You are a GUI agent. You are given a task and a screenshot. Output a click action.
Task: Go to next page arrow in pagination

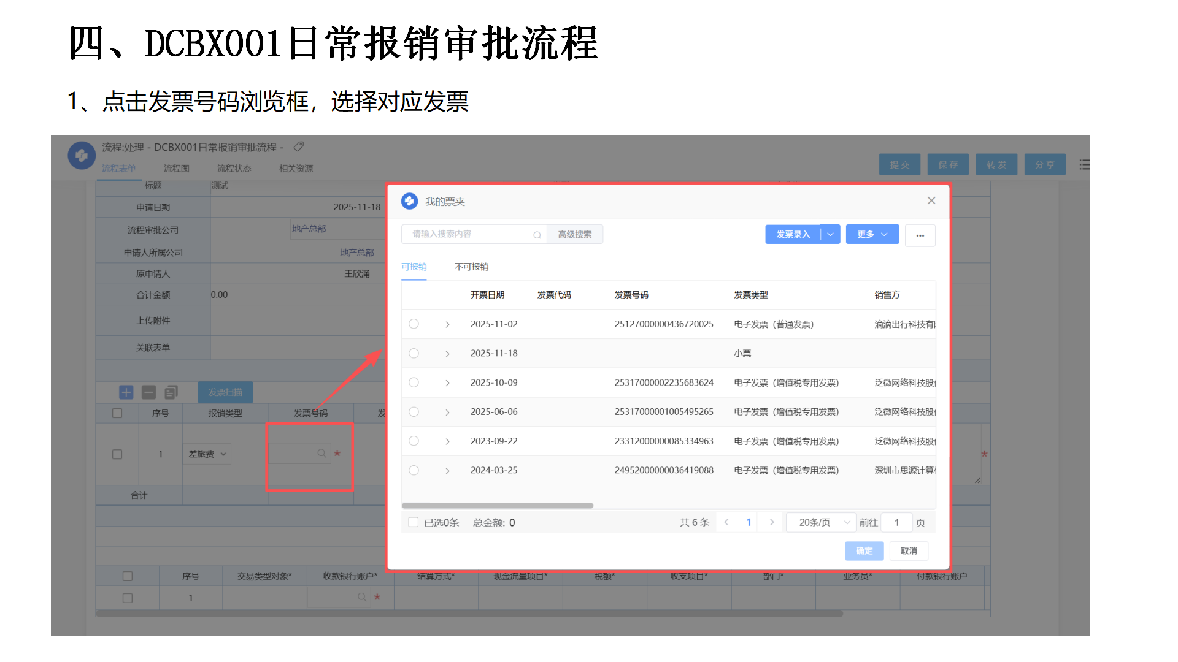coord(772,522)
